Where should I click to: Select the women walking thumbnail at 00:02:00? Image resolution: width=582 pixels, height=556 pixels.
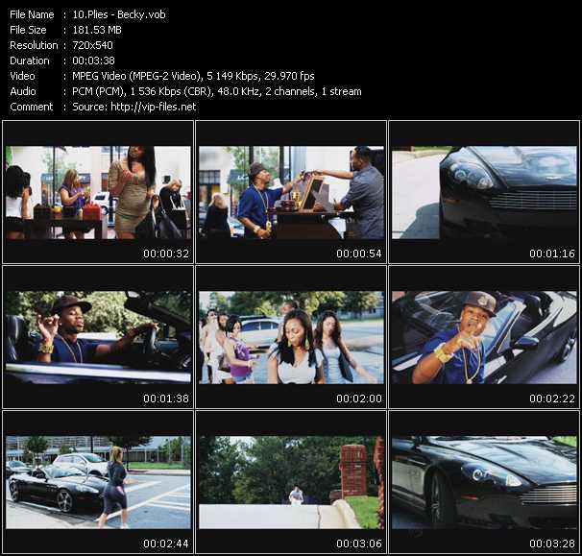click(x=291, y=337)
